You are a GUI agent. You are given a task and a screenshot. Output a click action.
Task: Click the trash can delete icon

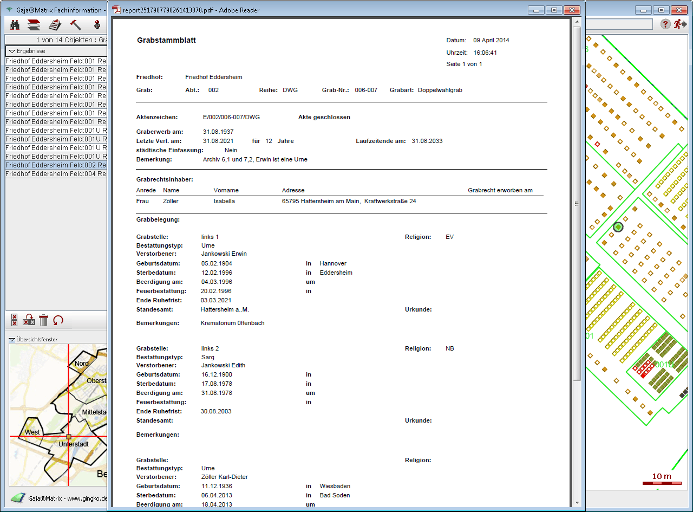[x=44, y=320]
